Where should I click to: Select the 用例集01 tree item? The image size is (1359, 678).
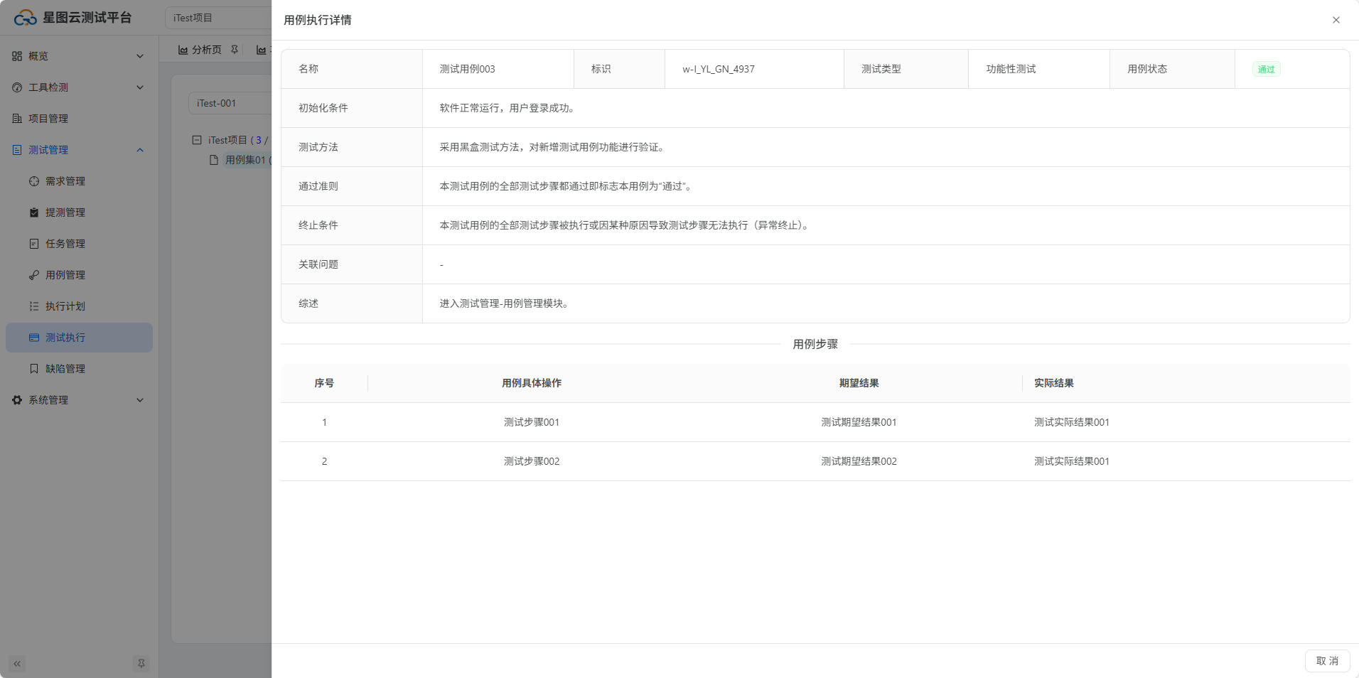point(245,160)
